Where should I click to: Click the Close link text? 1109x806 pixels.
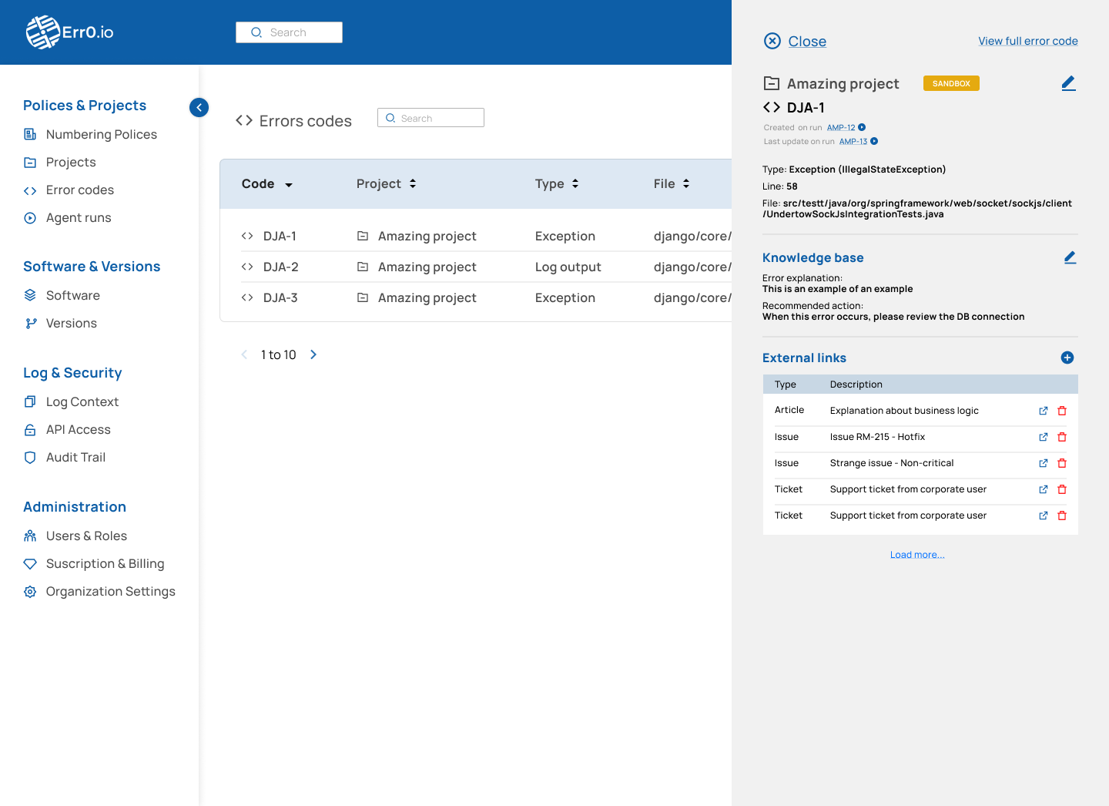[x=807, y=42]
